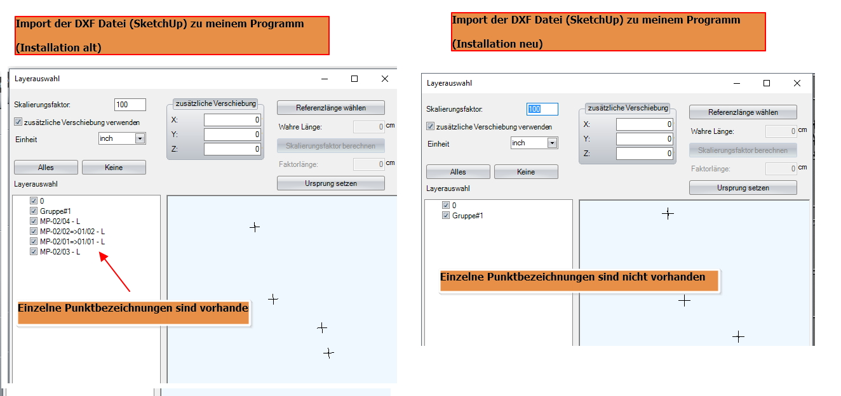This screenshot has height=396, width=841.
Task: Disable the MP-02/03 - L layer checkbox
Action: coord(34,252)
